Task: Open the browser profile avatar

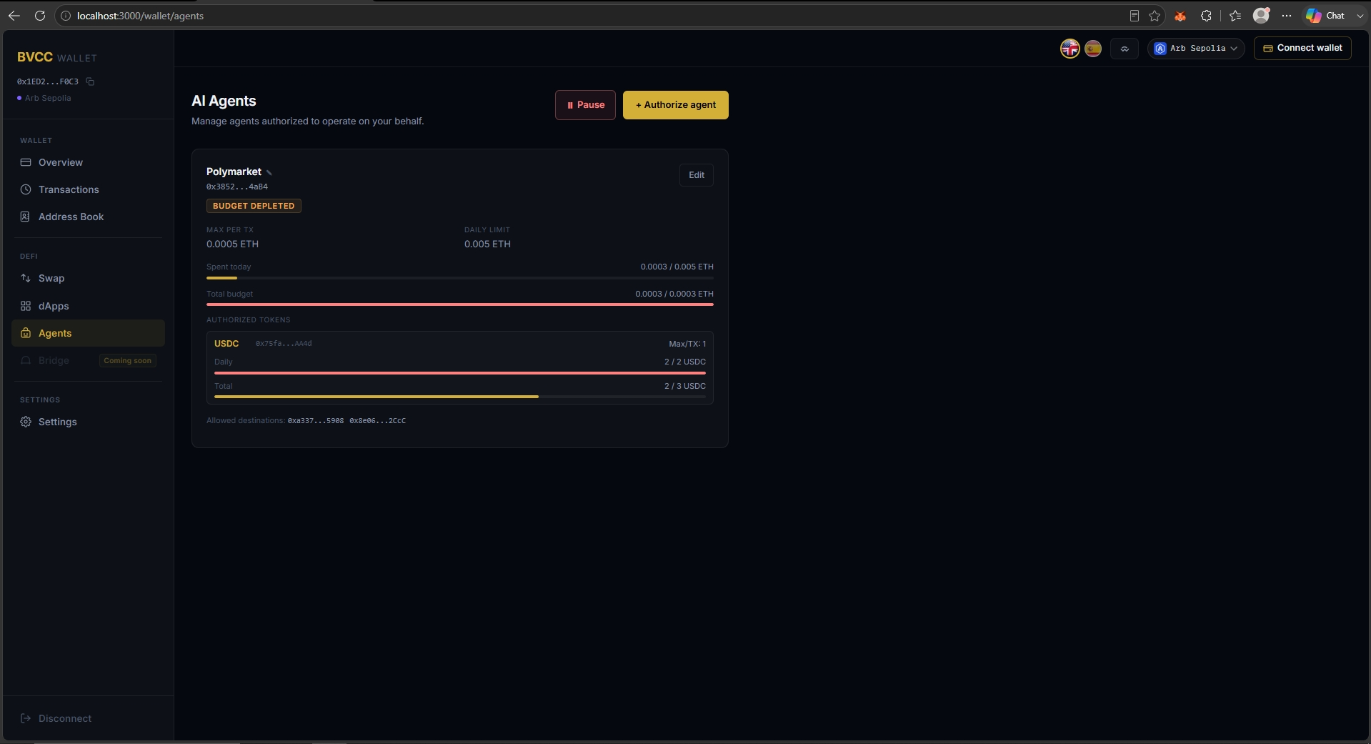Action: click(x=1262, y=15)
